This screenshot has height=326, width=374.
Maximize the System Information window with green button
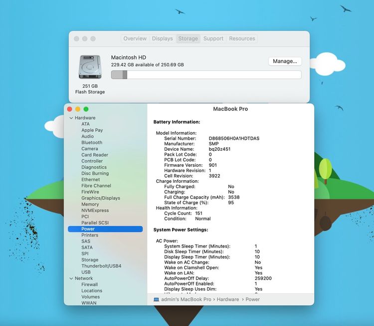[x=86, y=109]
